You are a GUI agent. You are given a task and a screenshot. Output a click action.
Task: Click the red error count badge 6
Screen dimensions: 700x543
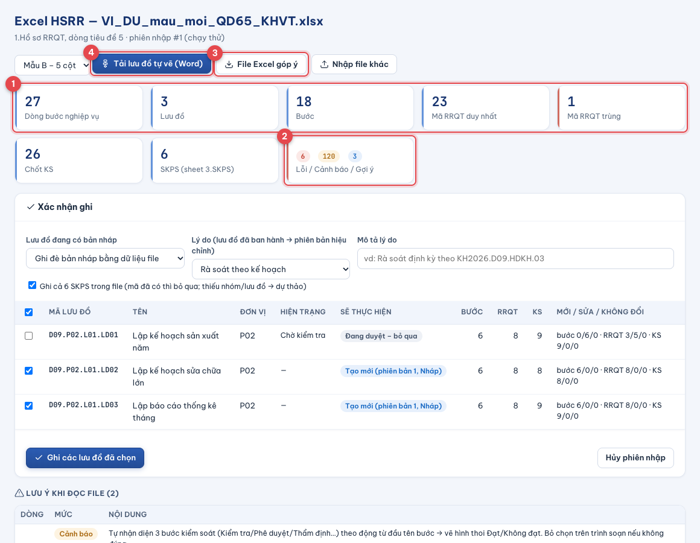click(x=303, y=156)
